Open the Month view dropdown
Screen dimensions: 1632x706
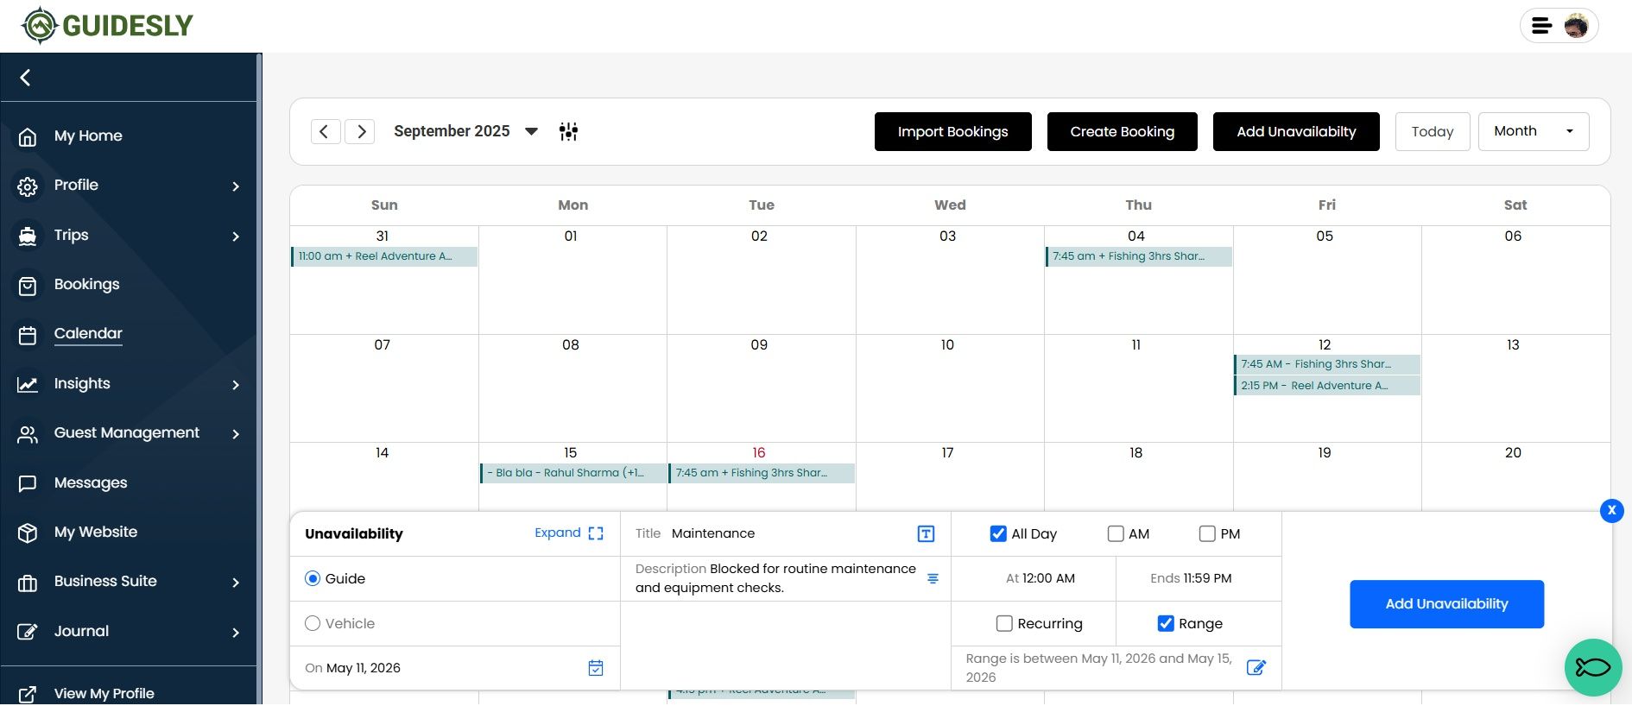pyautogui.click(x=1533, y=131)
